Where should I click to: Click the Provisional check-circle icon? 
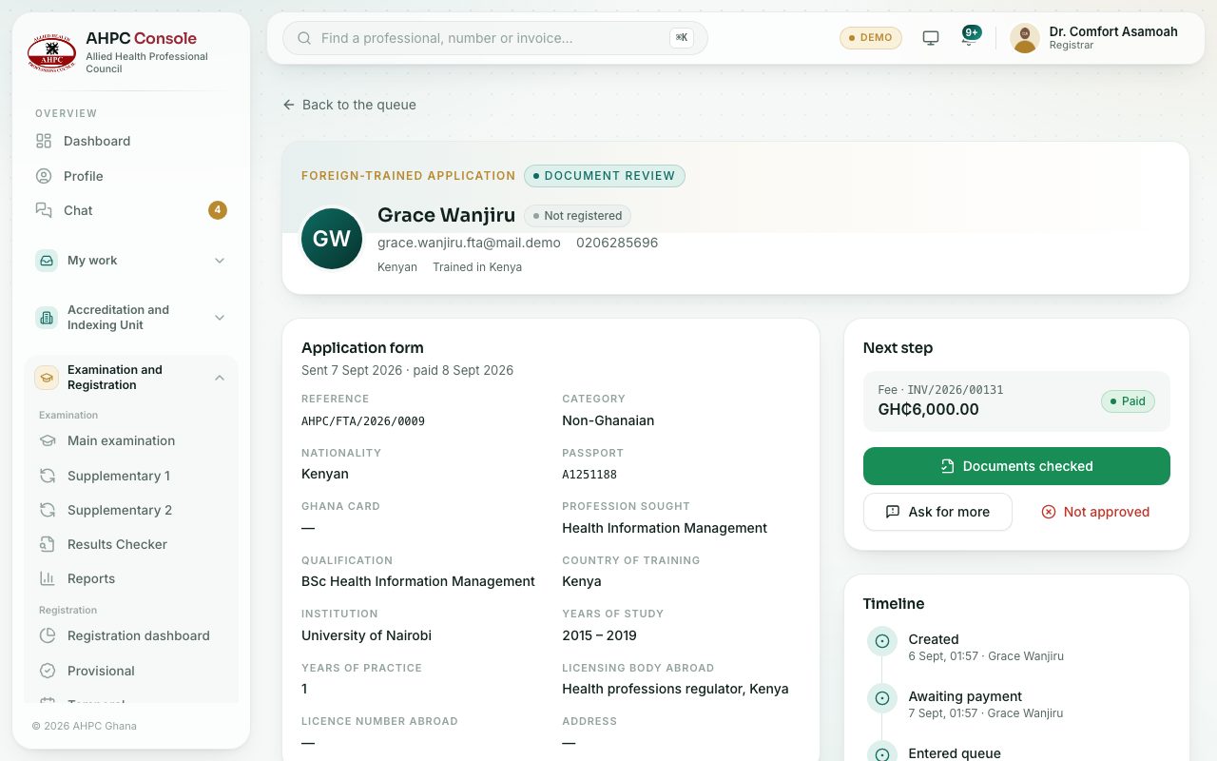tap(48, 671)
